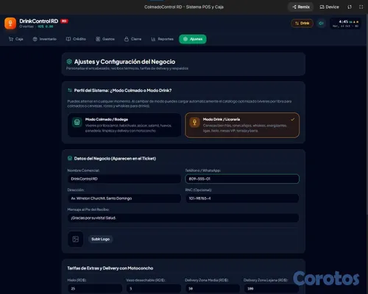Click the store icon beside Datos del Negocio

70,158
